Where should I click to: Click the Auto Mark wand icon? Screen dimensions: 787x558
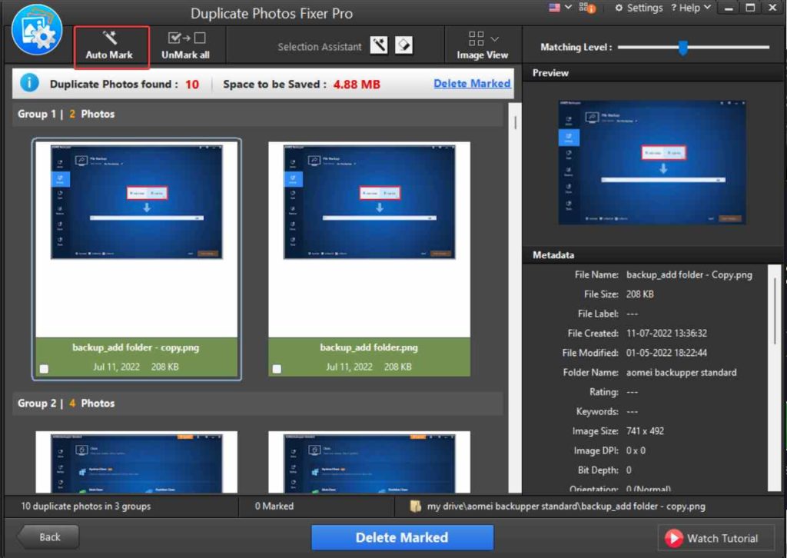(109, 38)
